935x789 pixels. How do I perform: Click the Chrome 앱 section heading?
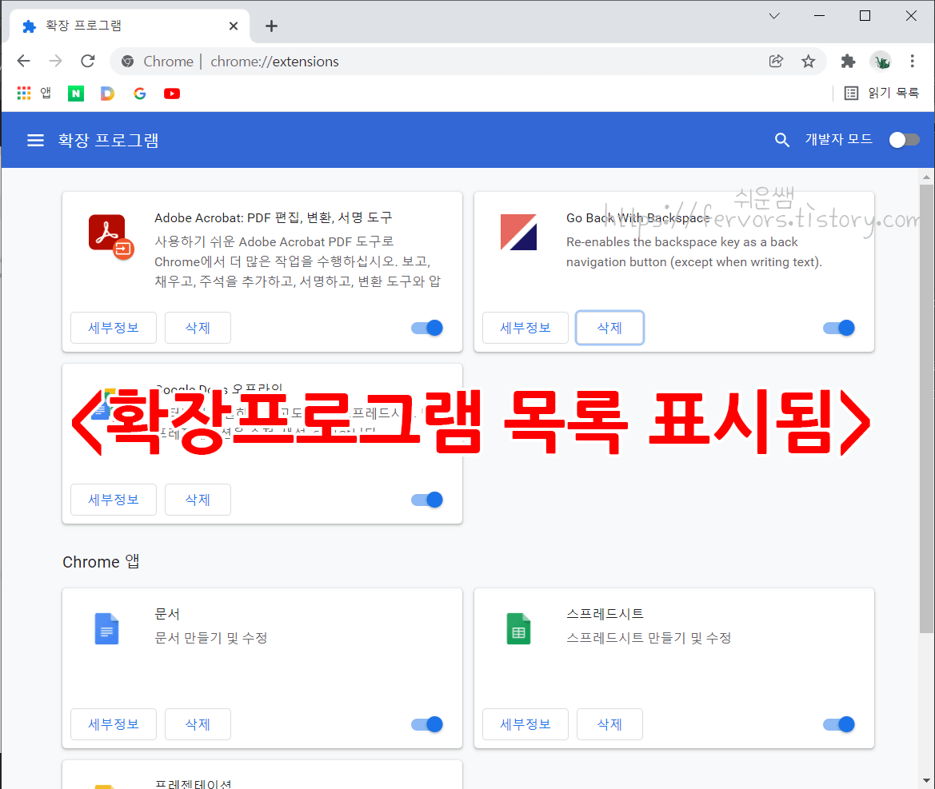coord(101,562)
